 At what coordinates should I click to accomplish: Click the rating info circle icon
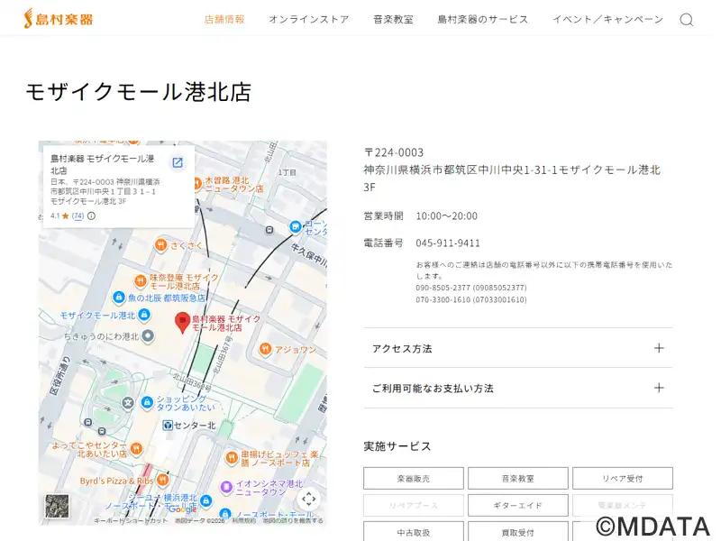[x=91, y=216]
